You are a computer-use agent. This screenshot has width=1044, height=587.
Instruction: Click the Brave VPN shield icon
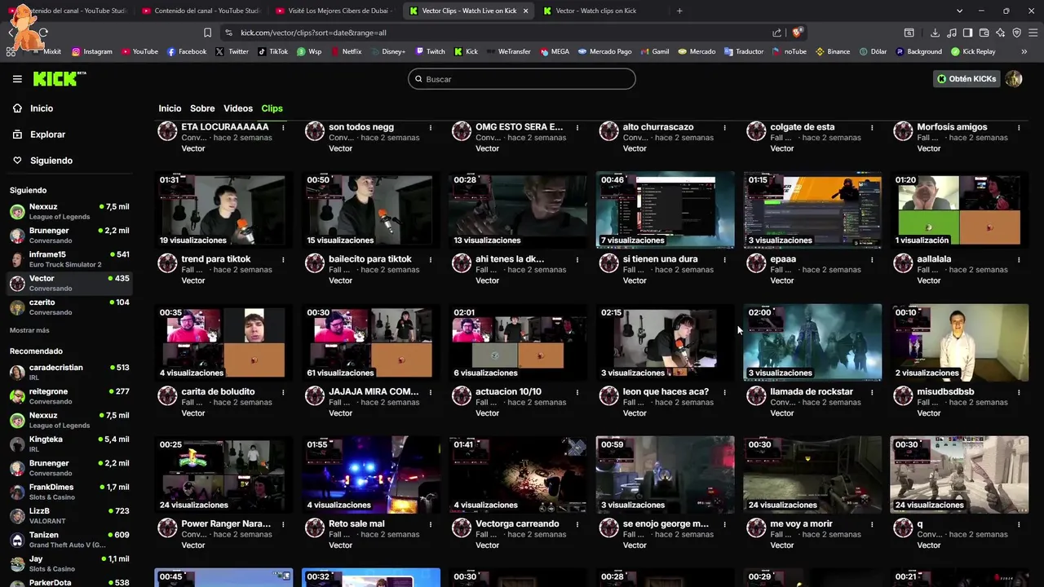1017,33
